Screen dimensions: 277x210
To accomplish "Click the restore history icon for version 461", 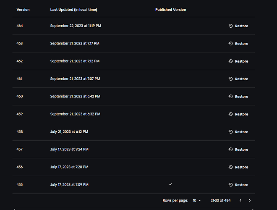I will pyautogui.click(x=230, y=79).
